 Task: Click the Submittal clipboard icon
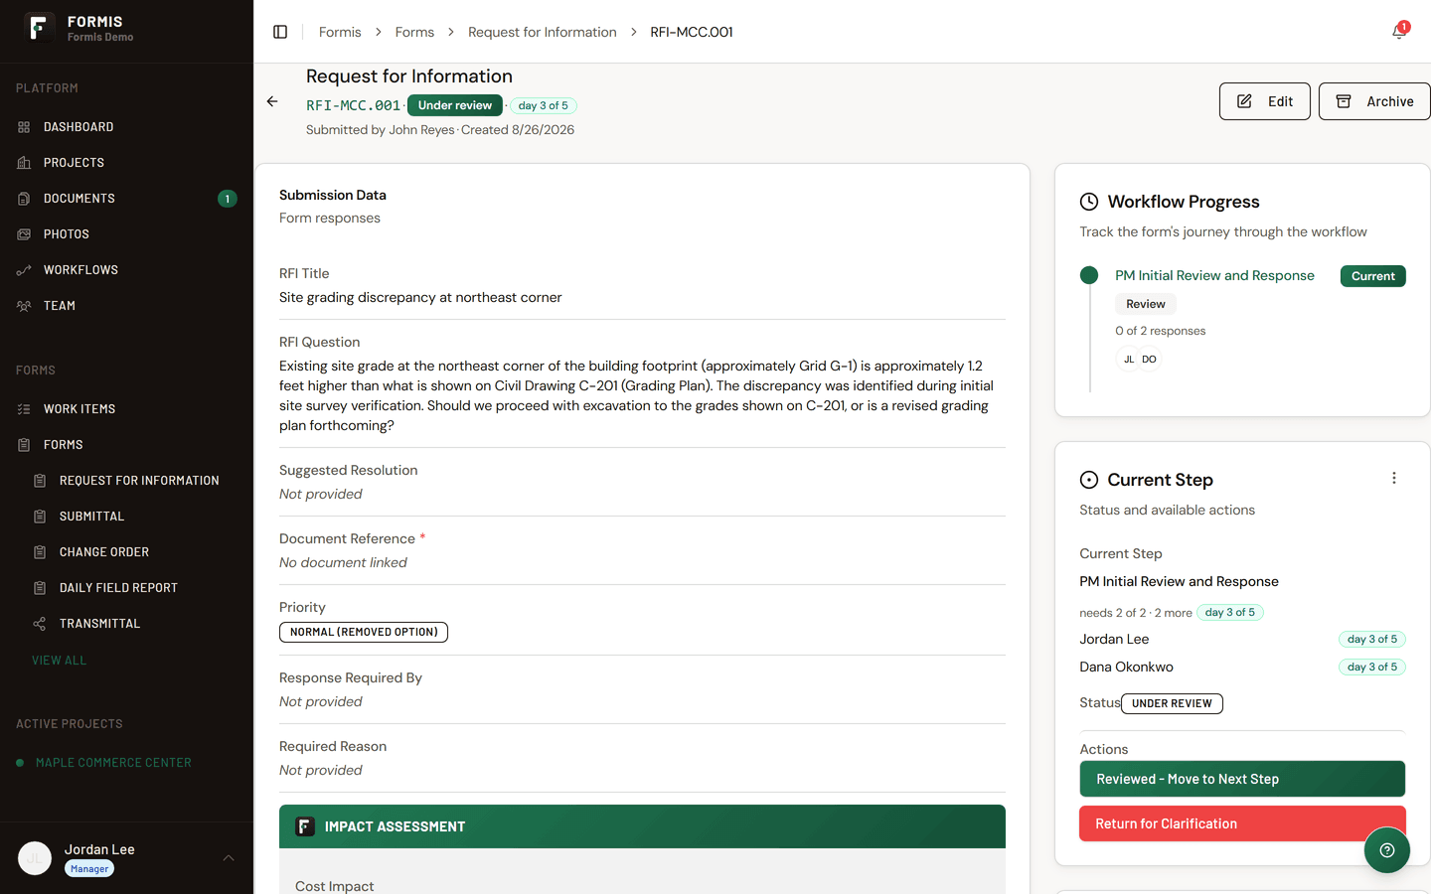(40, 517)
